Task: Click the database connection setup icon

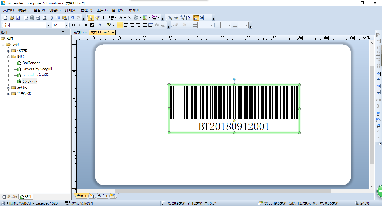Action: 32,18
